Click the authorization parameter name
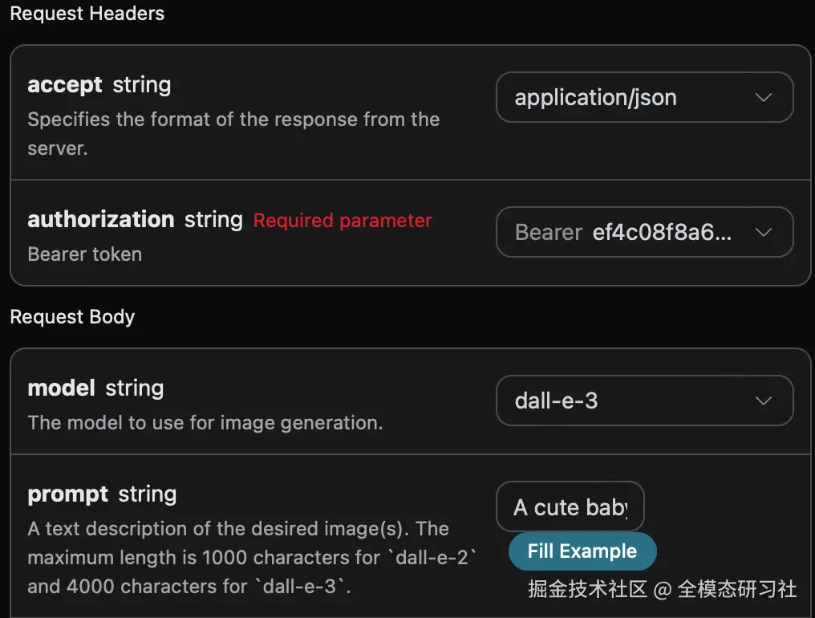 coord(101,220)
